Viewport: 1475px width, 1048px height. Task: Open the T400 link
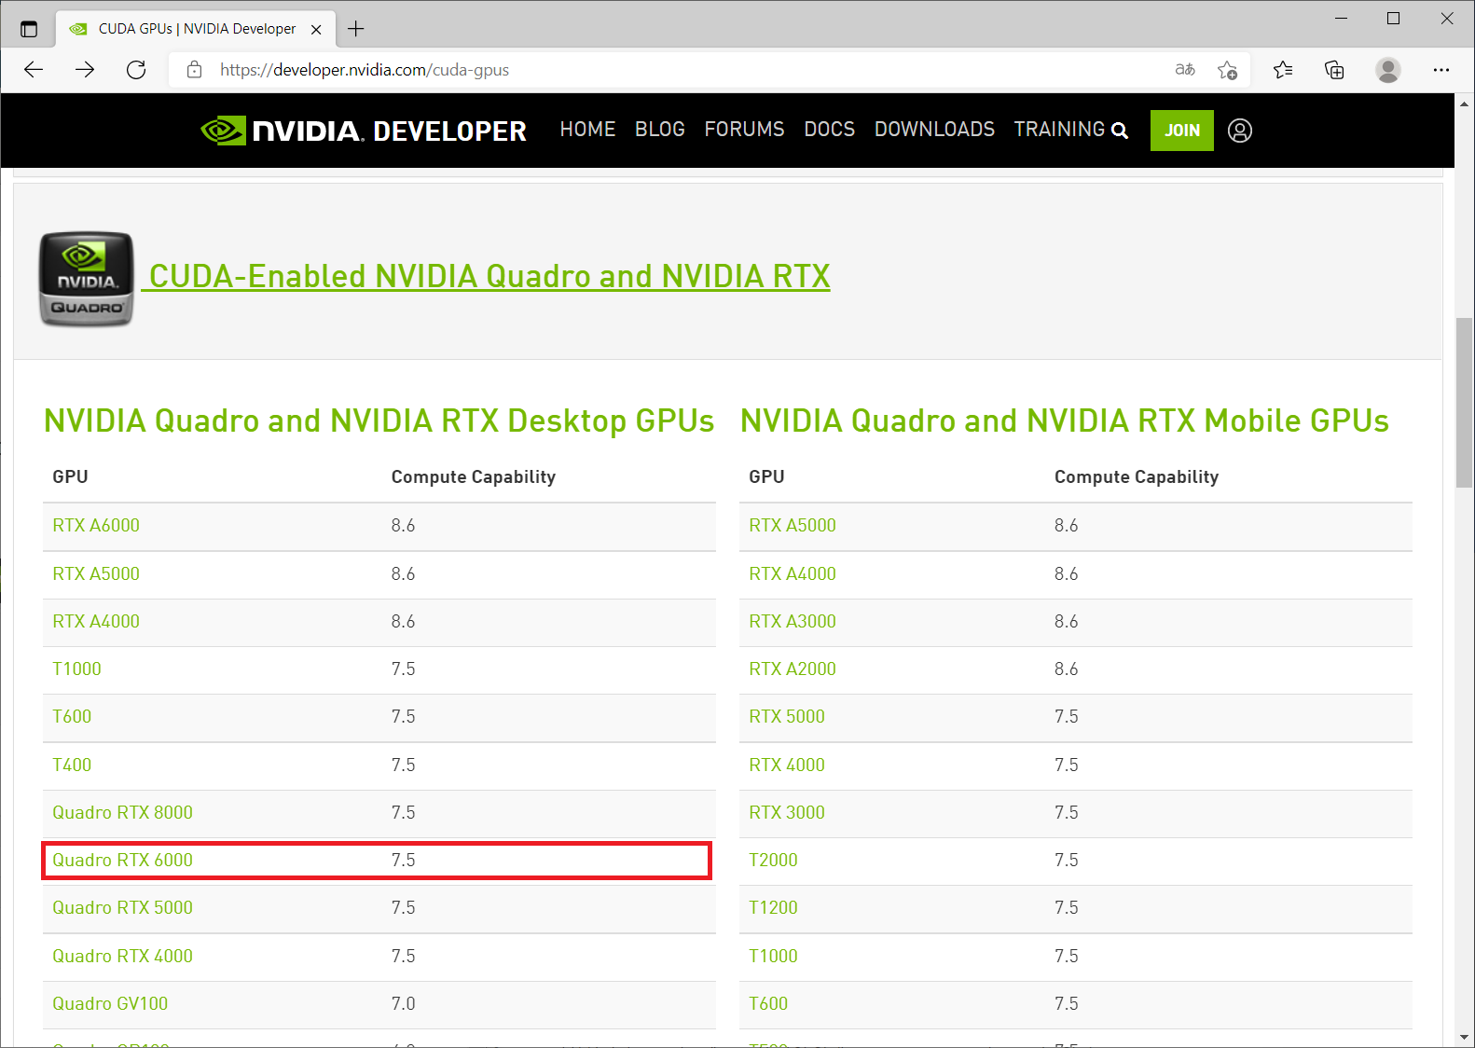point(72,765)
